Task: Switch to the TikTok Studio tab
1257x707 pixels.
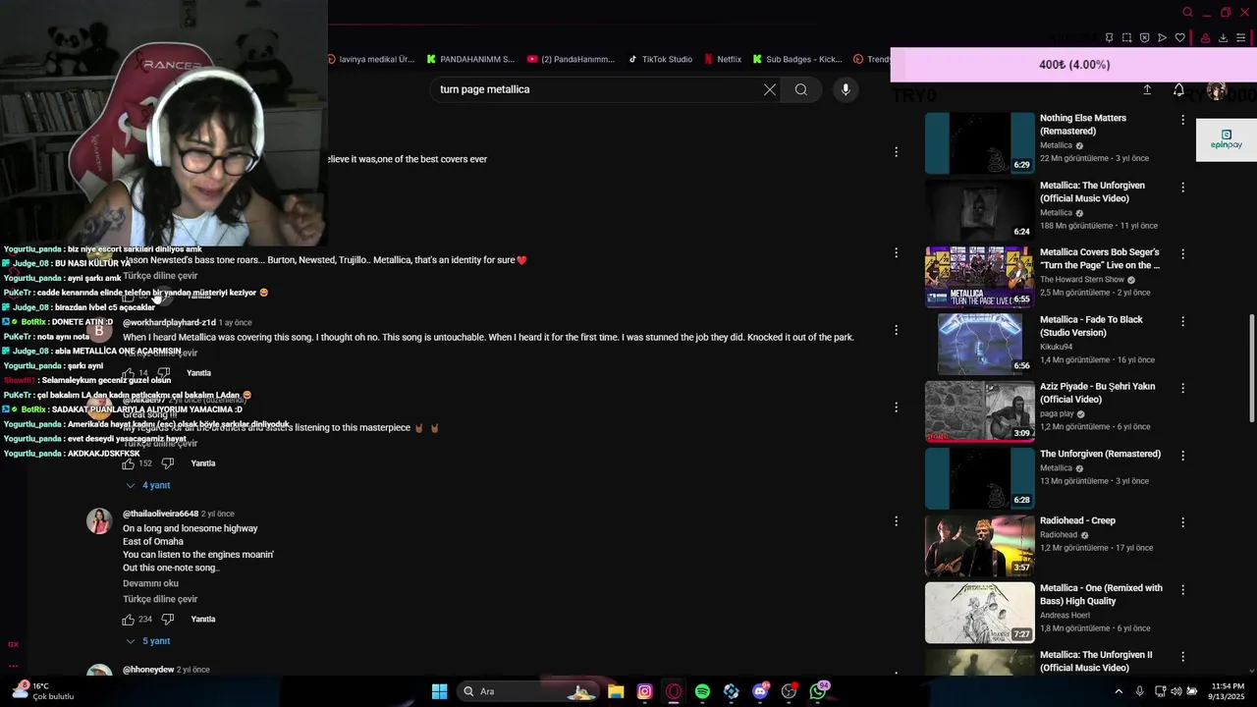Action: tap(660, 59)
